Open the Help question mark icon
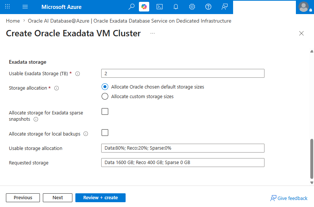314x207 pixels. [x=208, y=7]
